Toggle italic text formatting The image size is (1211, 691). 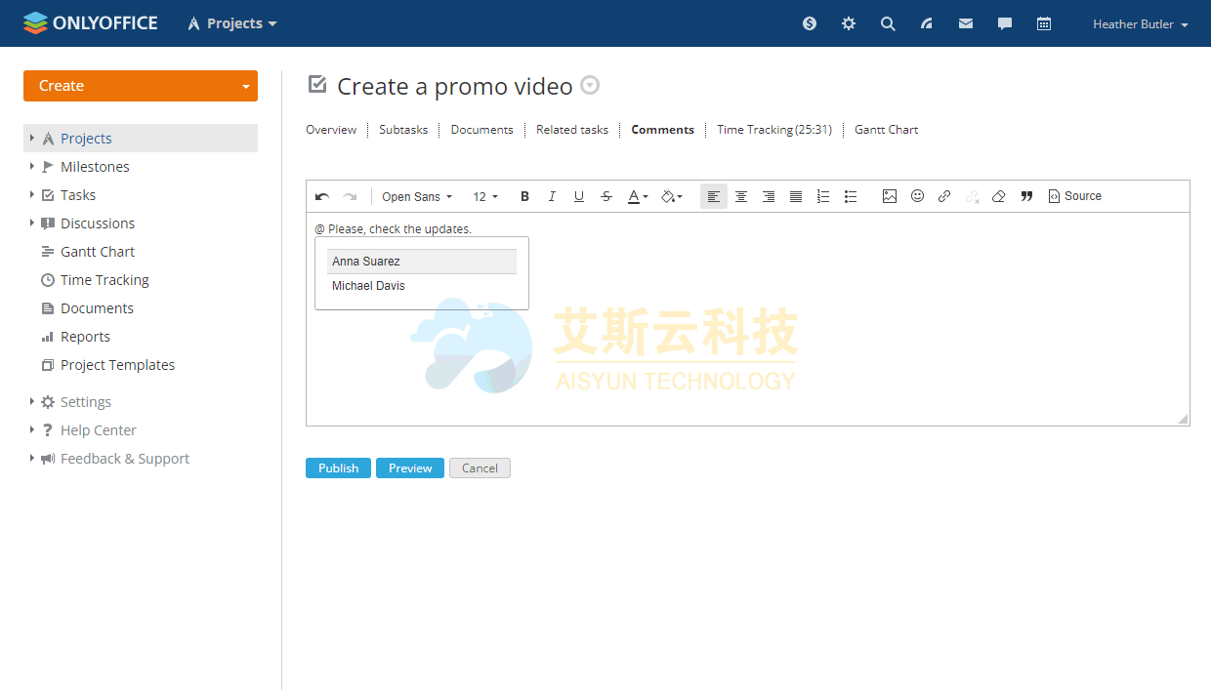(552, 196)
